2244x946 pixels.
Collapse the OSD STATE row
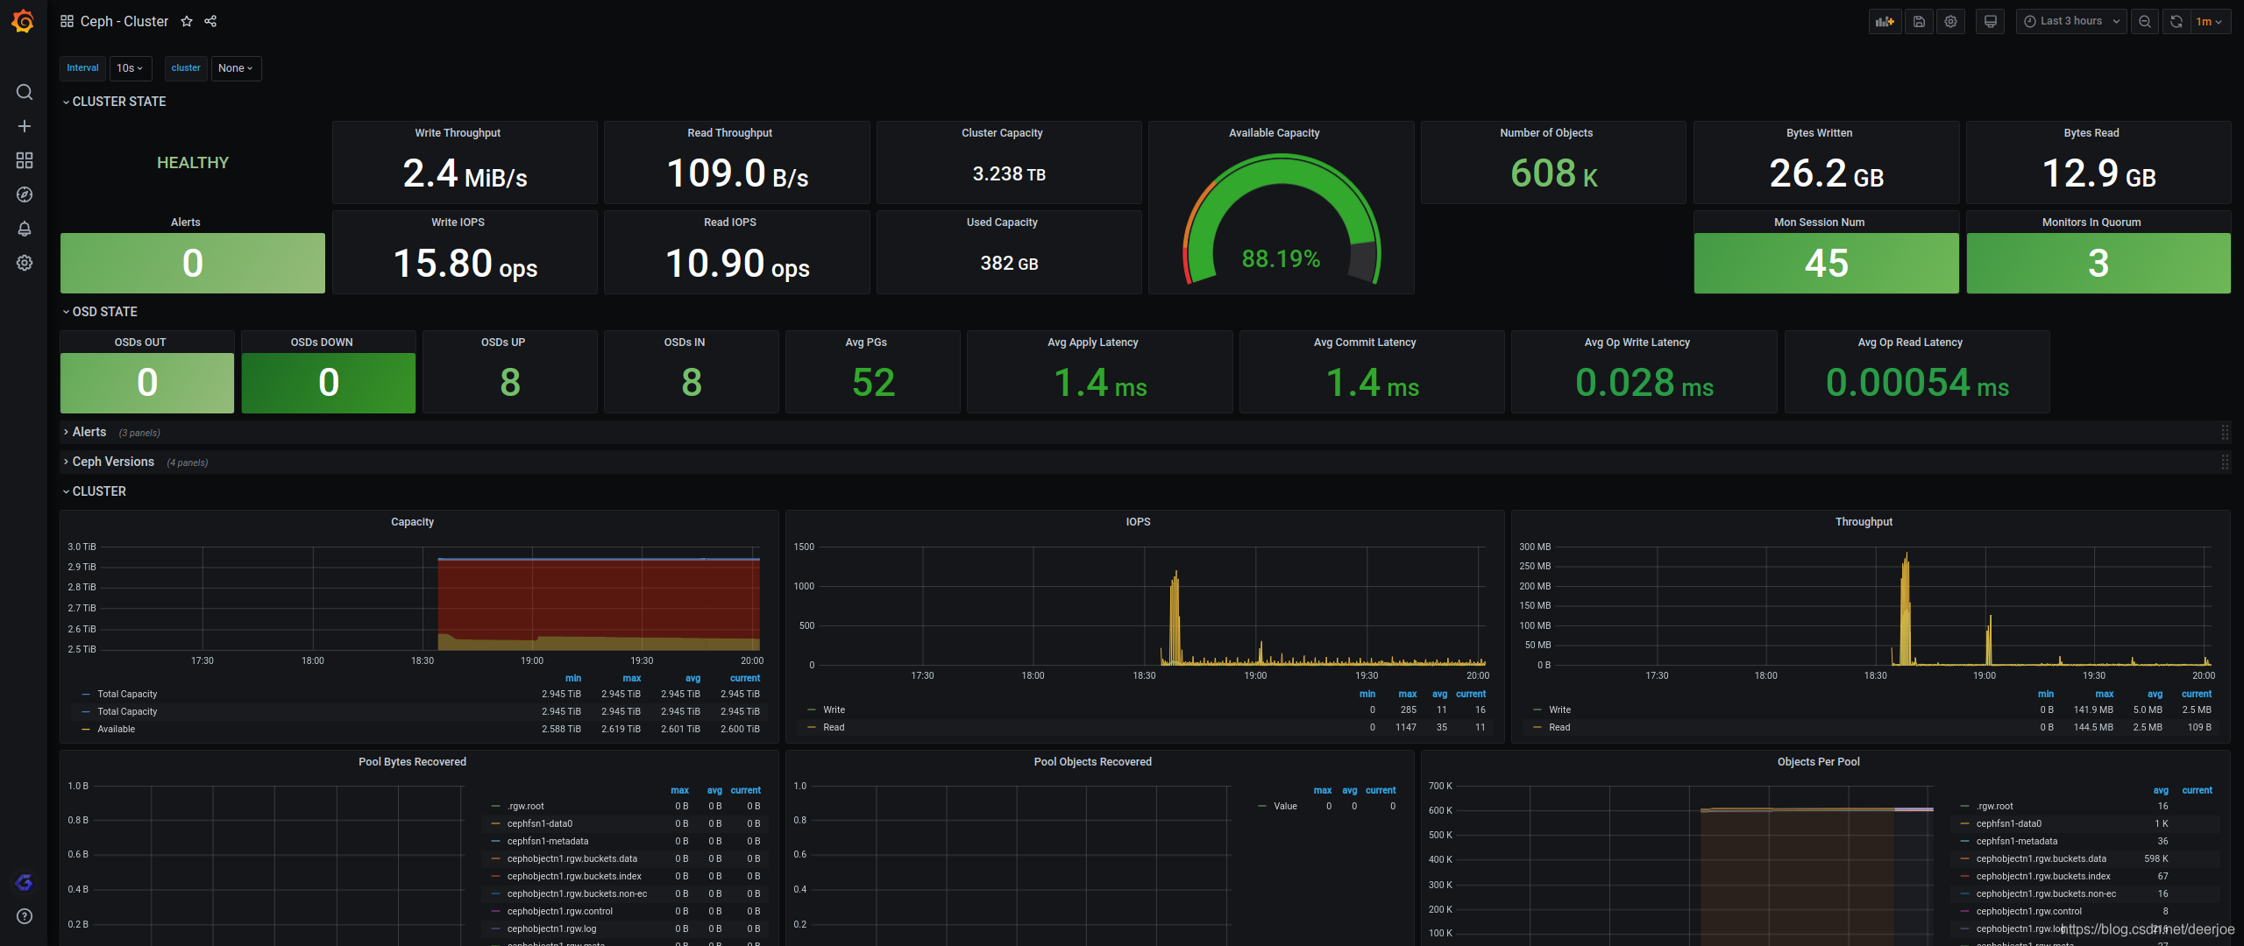click(x=100, y=312)
